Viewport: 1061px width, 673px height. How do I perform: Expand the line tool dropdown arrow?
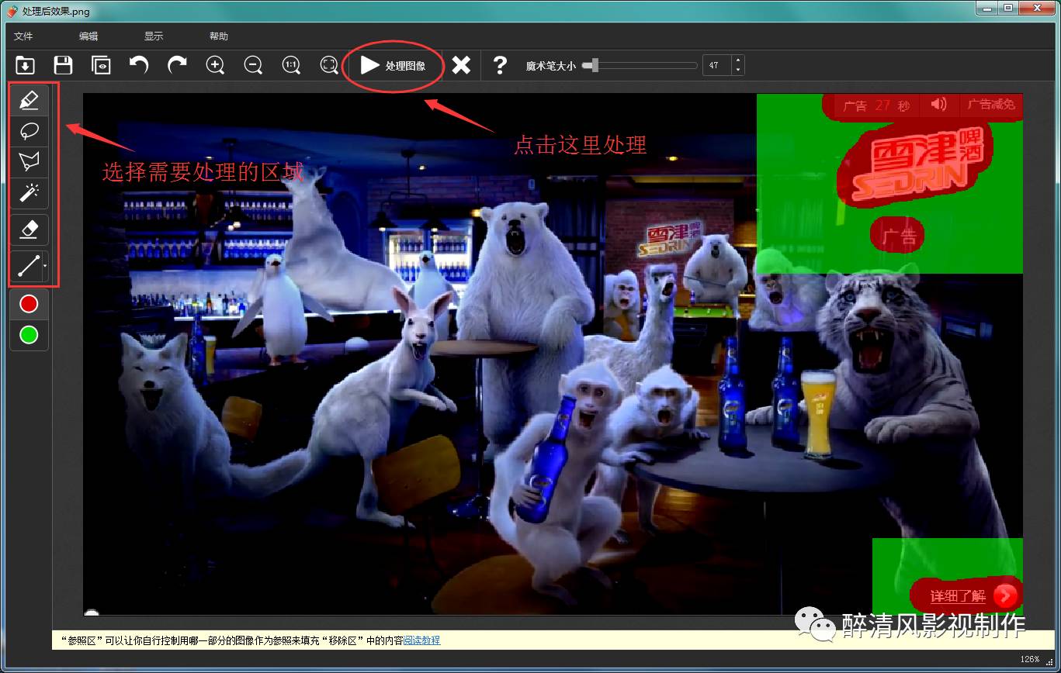click(45, 266)
